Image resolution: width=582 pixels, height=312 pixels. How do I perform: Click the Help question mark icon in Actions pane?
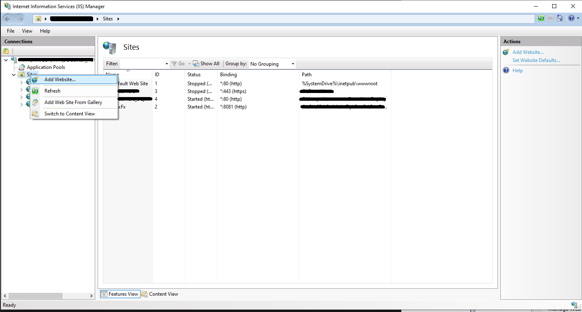click(x=506, y=71)
